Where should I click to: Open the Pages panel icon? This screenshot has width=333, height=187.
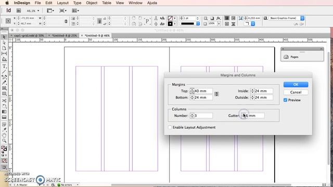pos(286,57)
